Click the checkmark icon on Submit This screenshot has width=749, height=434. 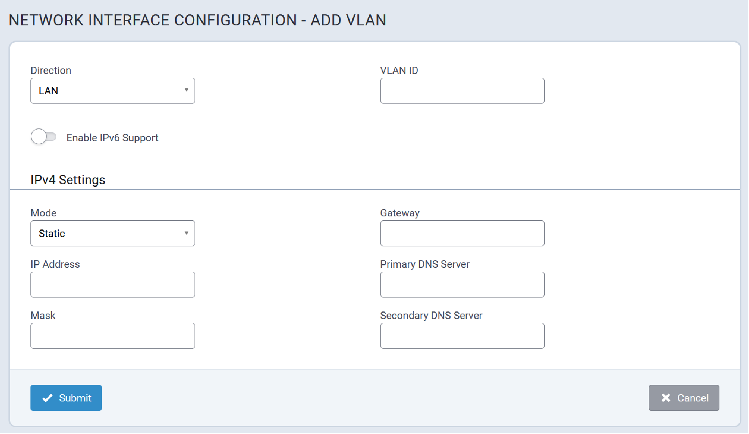(x=47, y=398)
